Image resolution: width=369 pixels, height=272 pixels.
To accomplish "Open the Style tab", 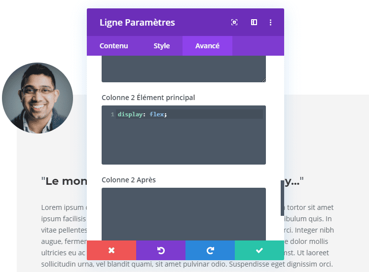I will click(162, 46).
